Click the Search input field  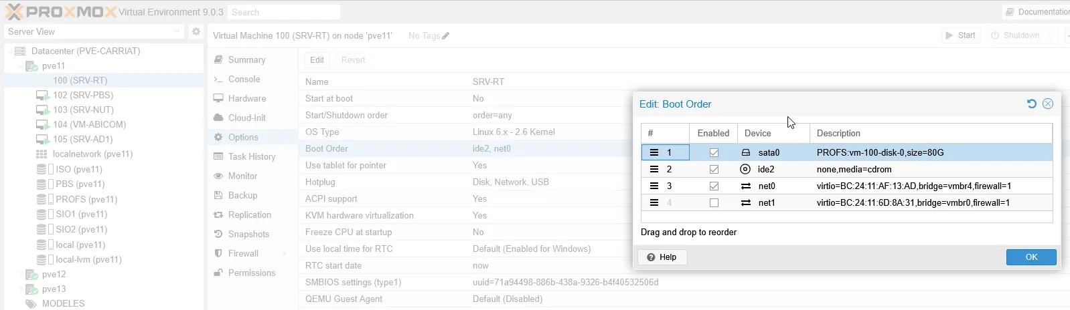[283, 12]
